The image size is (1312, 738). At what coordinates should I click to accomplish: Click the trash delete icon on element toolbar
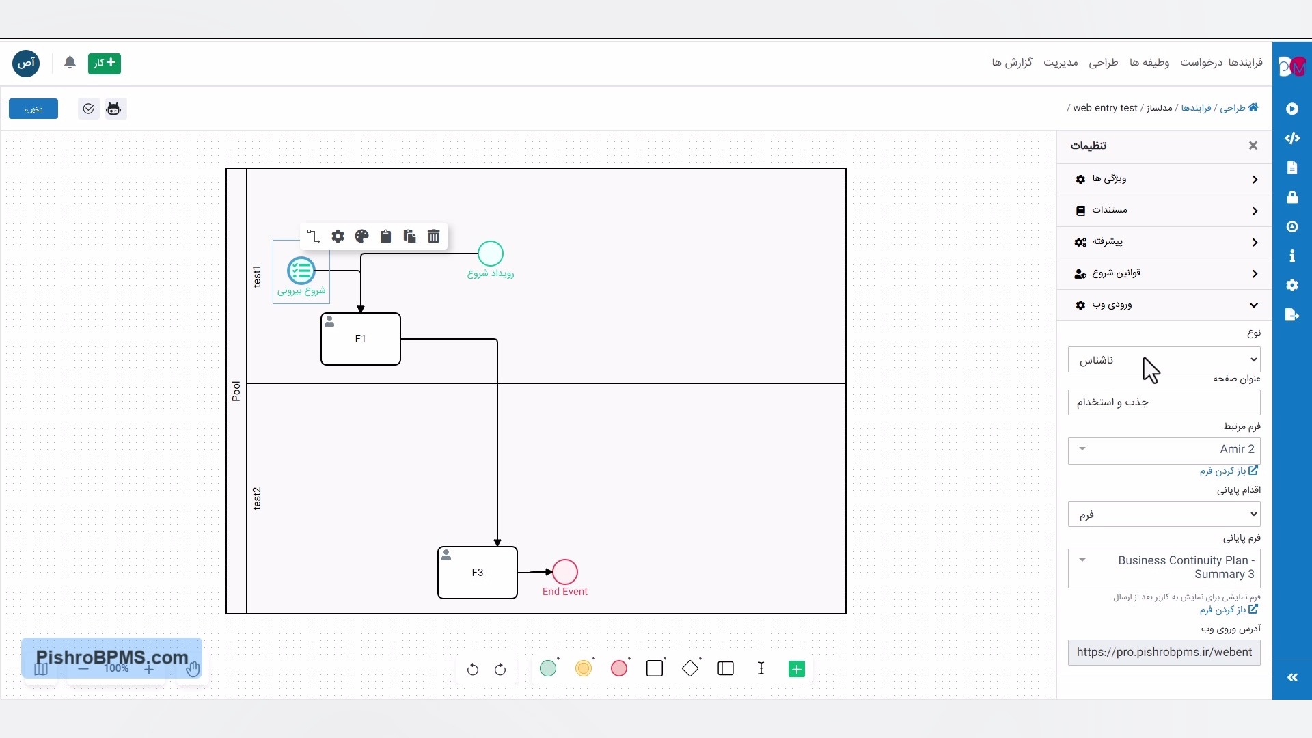[433, 236]
